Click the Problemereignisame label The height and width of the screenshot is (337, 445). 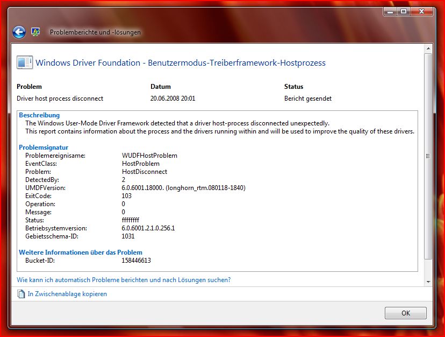tap(55, 156)
